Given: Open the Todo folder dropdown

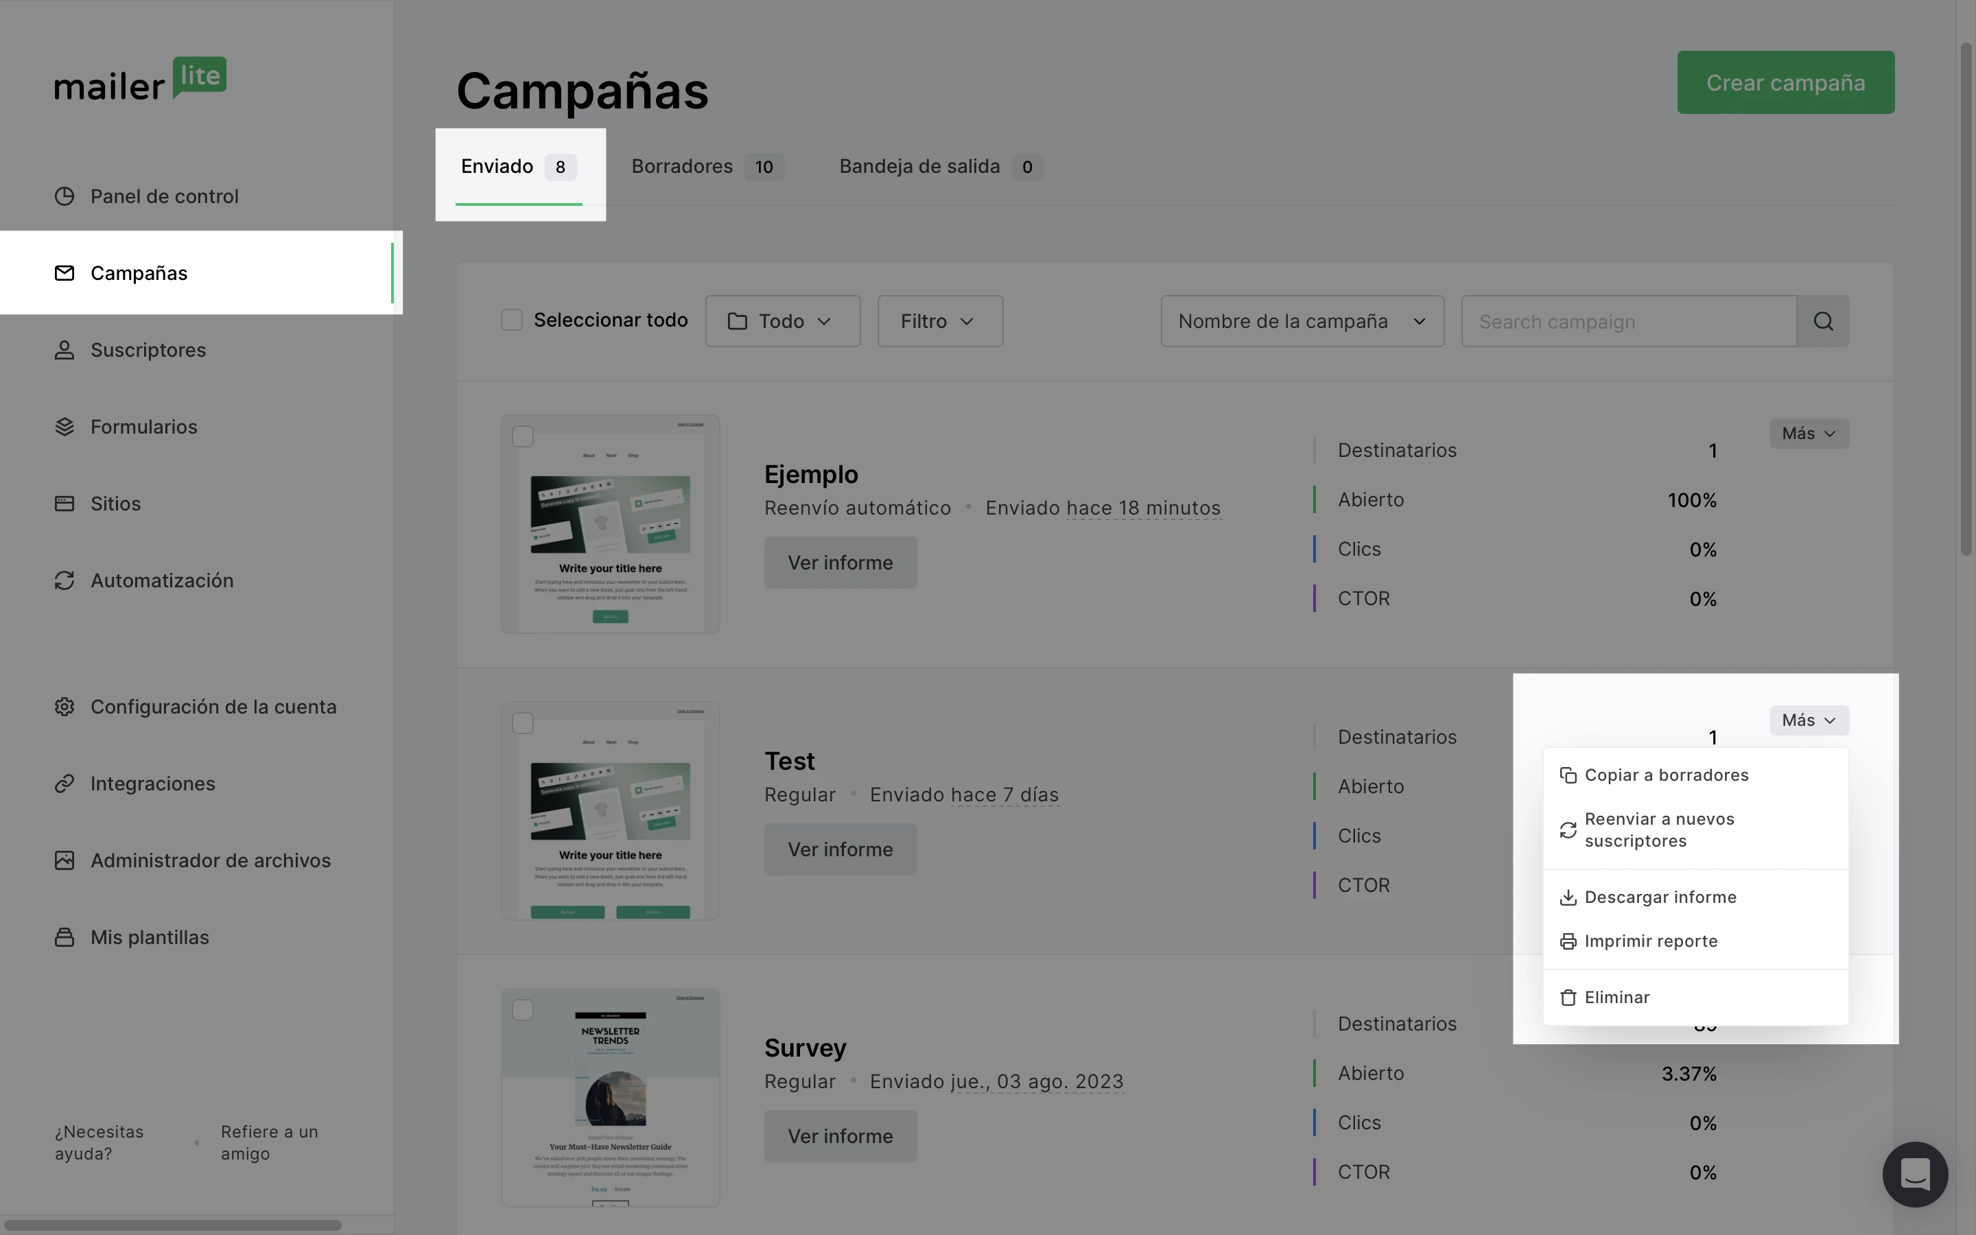Looking at the screenshot, I should pos(782,321).
